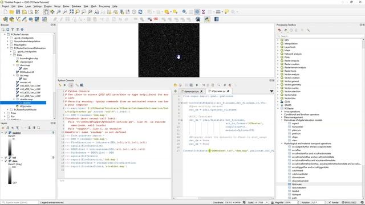Collapse Hydrological and material transport operations

[282, 143]
